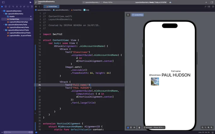Select the ContentView editor tab
The height and width of the screenshot is (134, 215).
(x=52, y=7)
